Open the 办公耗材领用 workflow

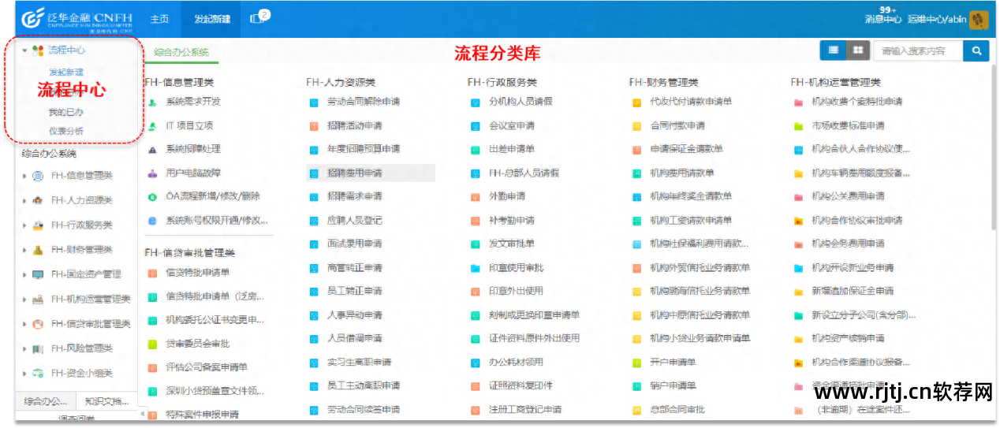pyautogui.click(x=516, y=363)
